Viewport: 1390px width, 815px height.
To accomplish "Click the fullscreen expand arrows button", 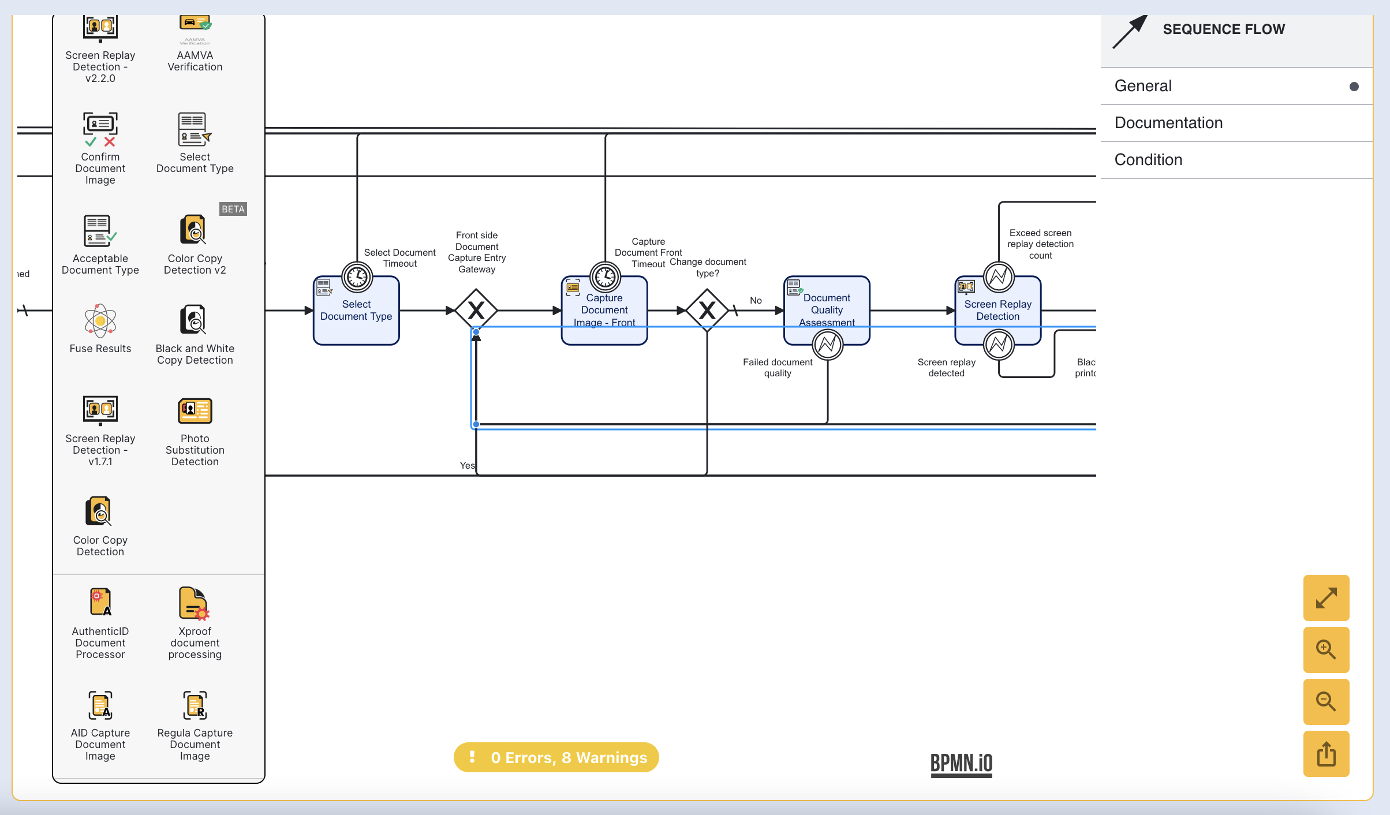I will (1326, 598).
